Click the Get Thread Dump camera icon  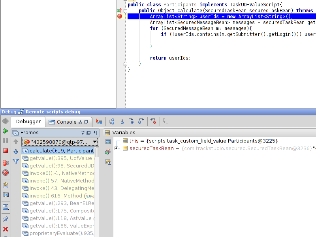pyautogui.click(x=6, y=195)
